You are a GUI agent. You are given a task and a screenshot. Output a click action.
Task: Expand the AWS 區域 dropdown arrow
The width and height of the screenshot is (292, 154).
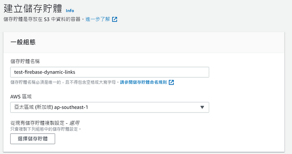202,107
